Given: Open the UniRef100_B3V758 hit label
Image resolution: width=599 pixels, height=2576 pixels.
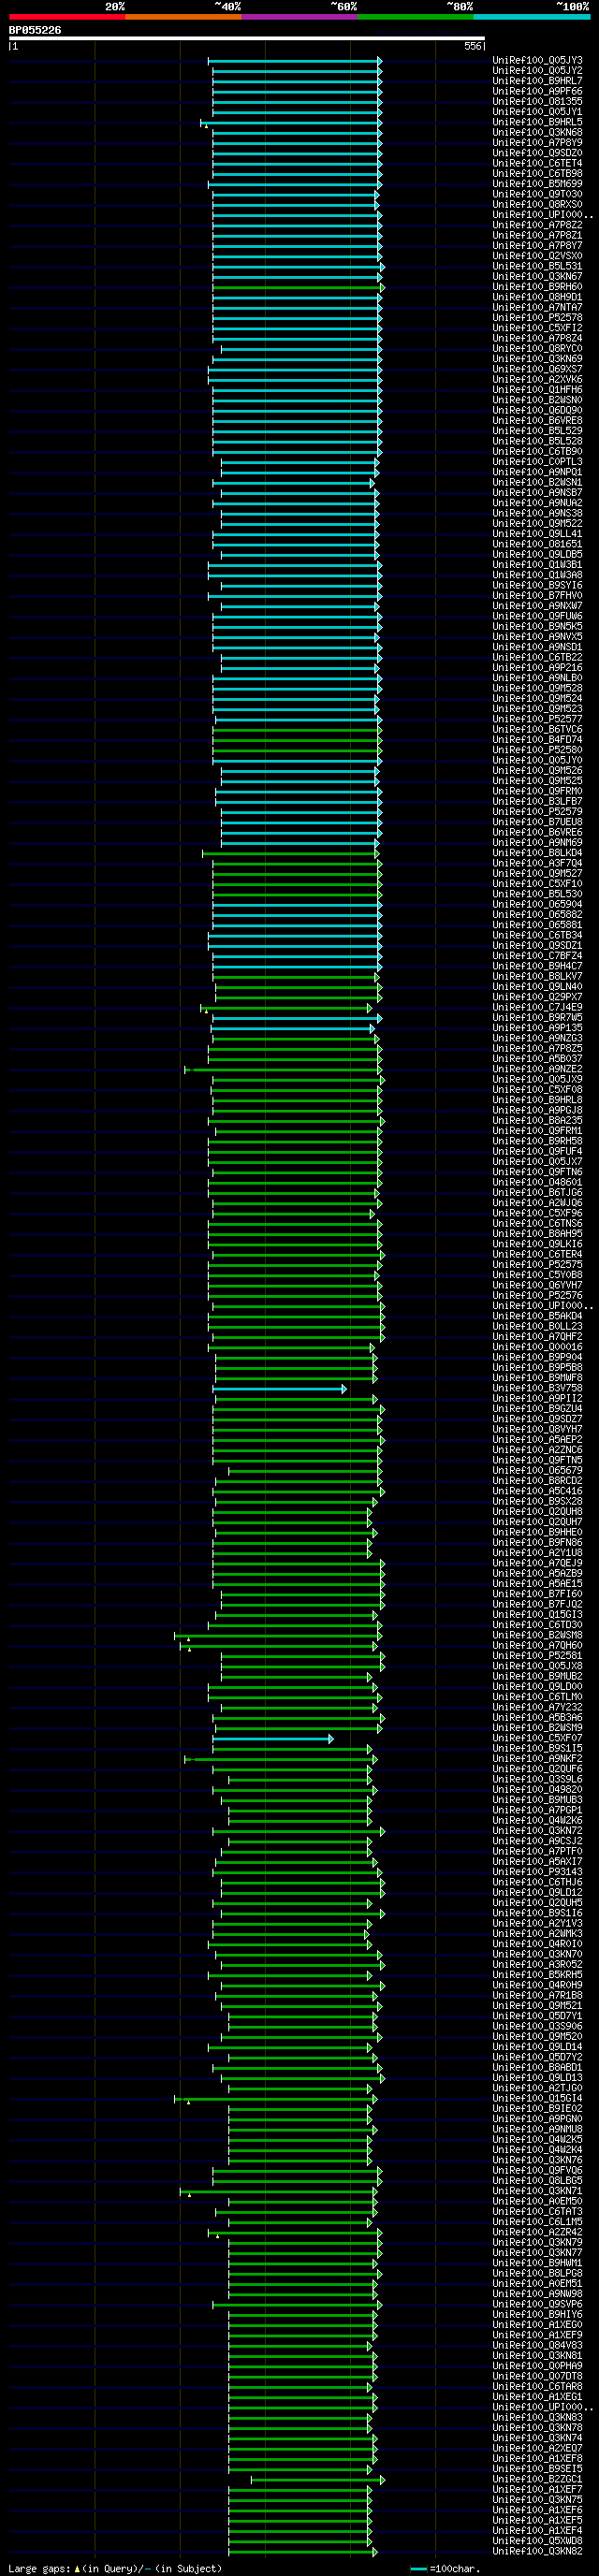Looking at the screenshot, I should [537, 1388].
